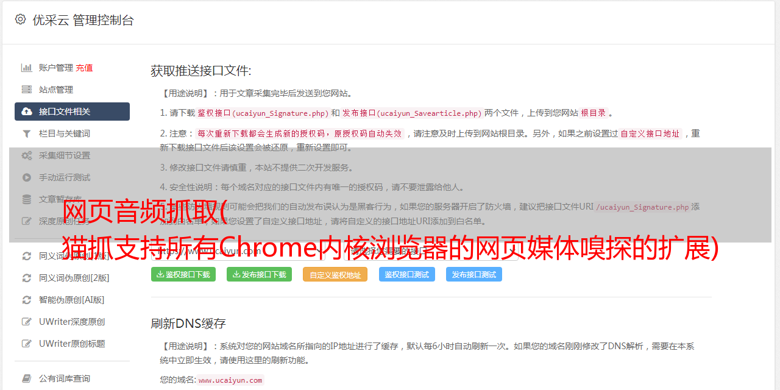Click the book icon next to 公有词库查询
This screenshot has height=390, width=780.
click(27, 378)
